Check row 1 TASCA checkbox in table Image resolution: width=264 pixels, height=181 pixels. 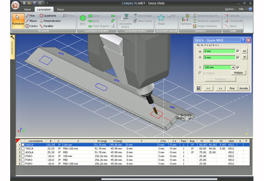(23, 145)
